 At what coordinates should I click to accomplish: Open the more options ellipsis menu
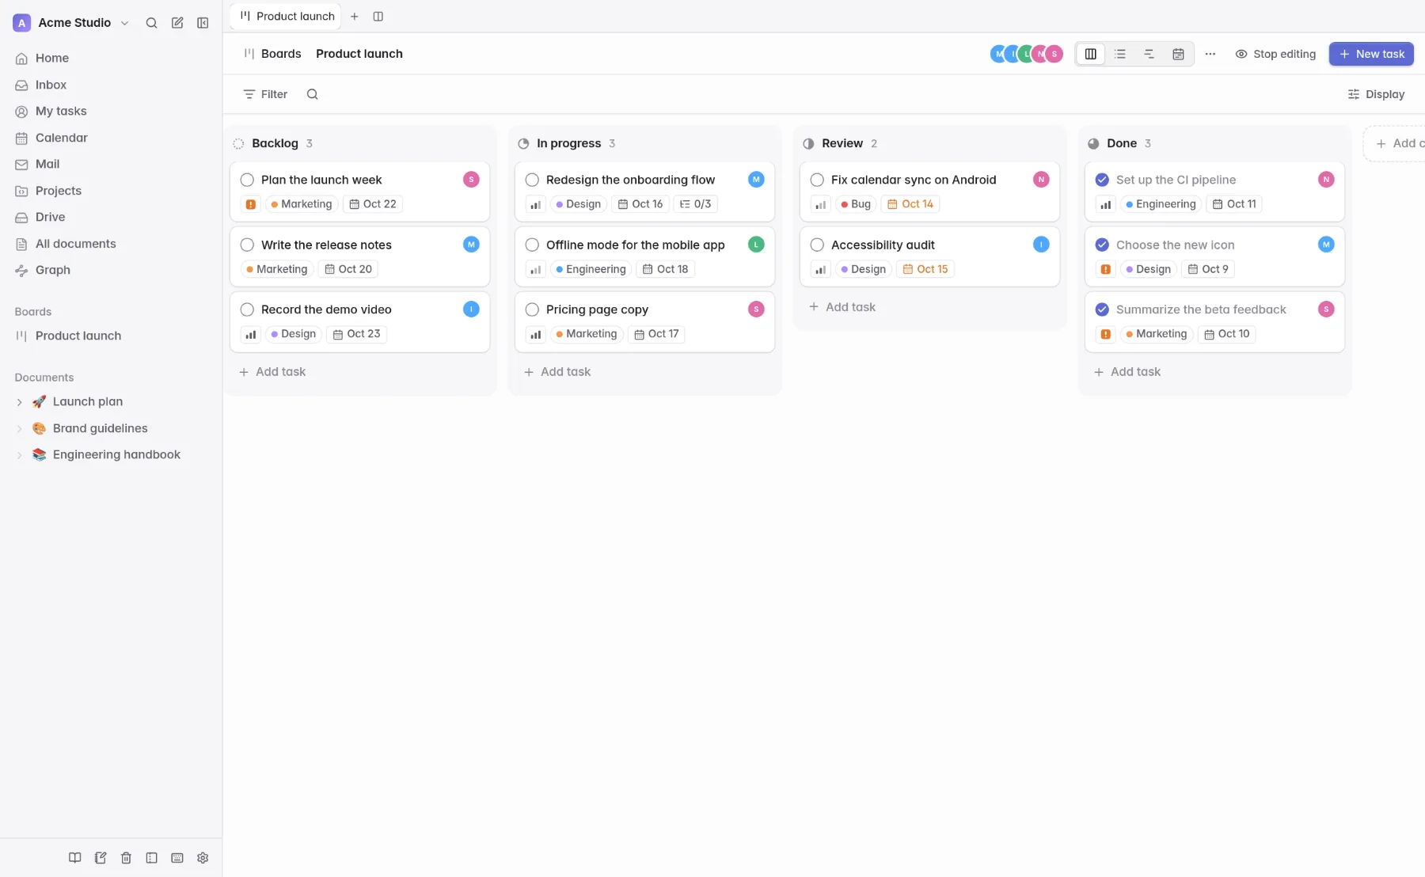[1210, 54]
